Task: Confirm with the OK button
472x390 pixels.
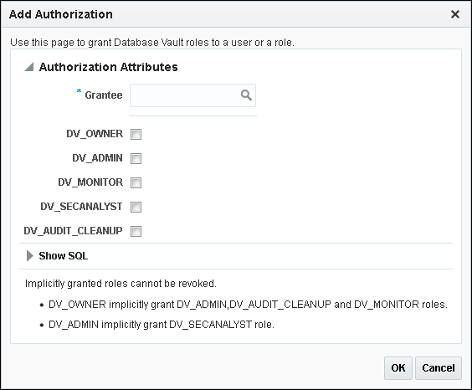Action: [x=398, y=368]
